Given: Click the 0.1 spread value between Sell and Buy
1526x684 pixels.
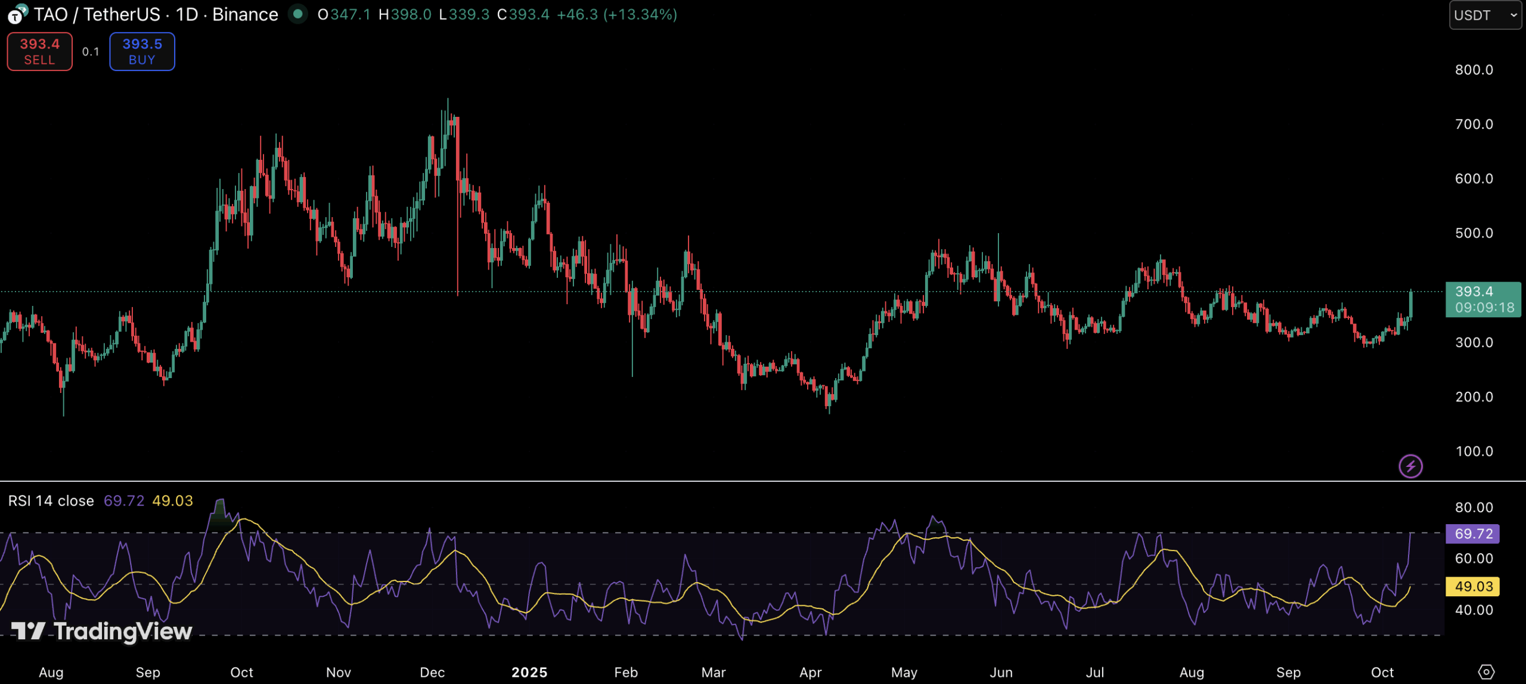Looking at the screenshot, I should [91, 52].
